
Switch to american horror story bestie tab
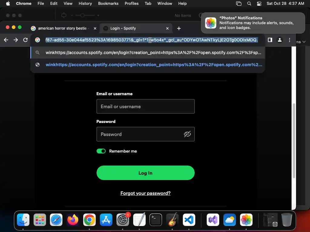coord(62,28)
